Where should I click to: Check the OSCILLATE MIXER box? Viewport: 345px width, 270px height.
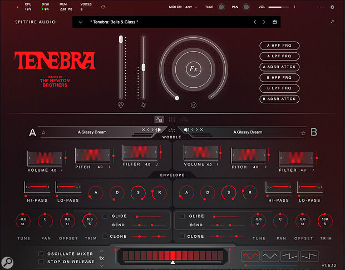click(41, 254)
